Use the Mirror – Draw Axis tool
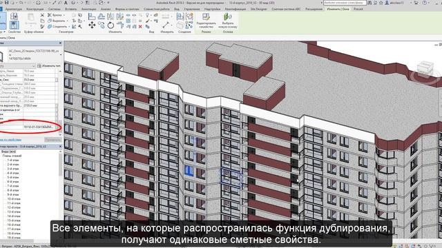The width and height of the screenshot is (442, 248). (120, 17)
